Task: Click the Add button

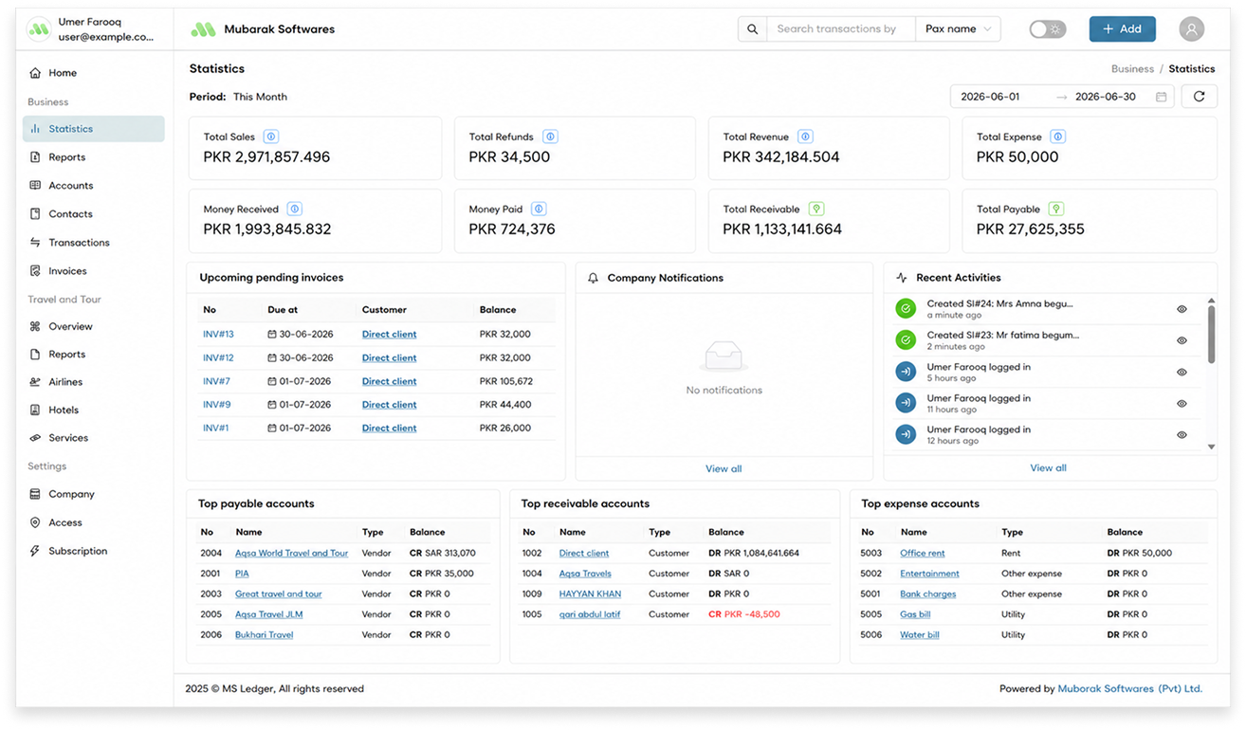Action: [x=1122, y=29]
